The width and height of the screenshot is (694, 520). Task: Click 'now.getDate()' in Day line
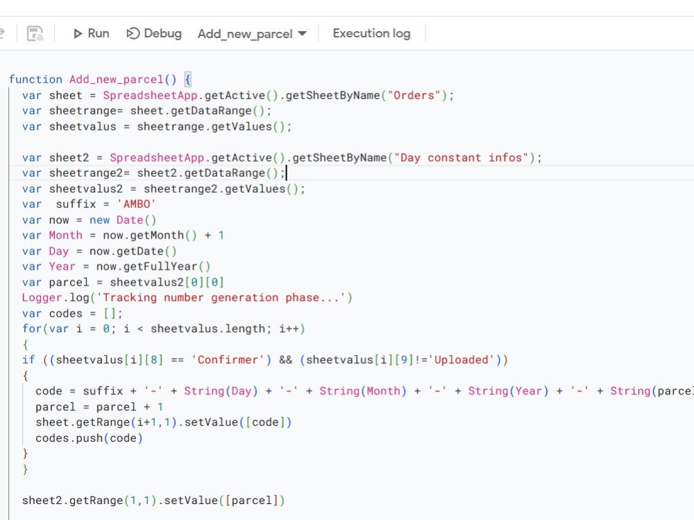pyautogui.click(x=133, y=252)
